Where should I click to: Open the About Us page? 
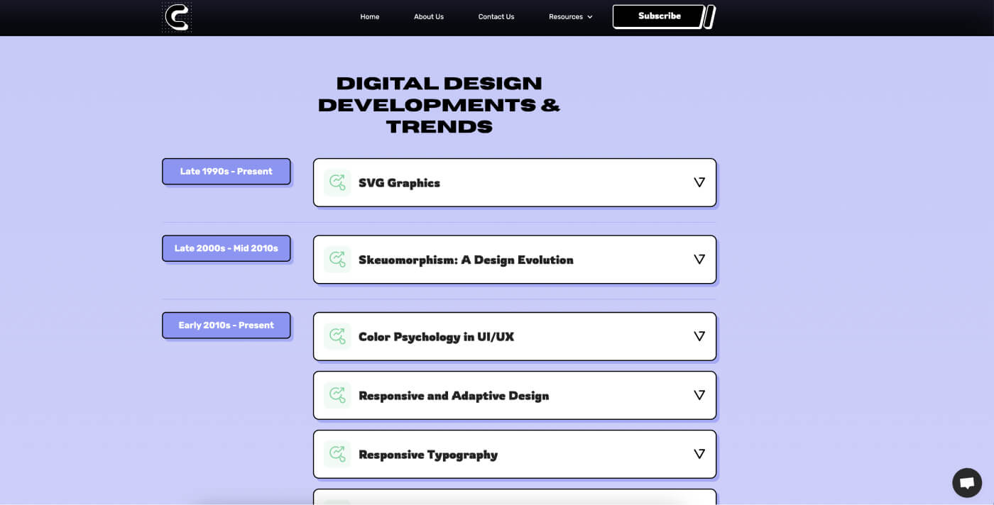tap(428, 16)
